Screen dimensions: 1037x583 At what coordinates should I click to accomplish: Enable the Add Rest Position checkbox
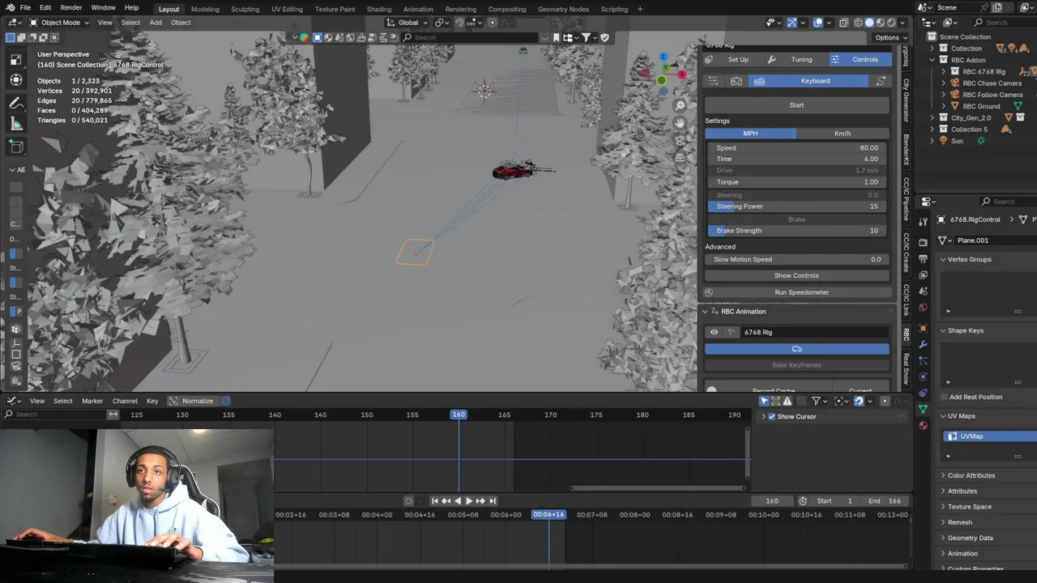944,398
